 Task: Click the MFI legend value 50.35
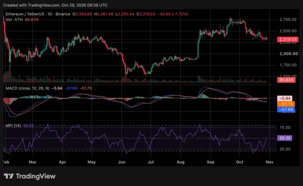tap(28, 125)
